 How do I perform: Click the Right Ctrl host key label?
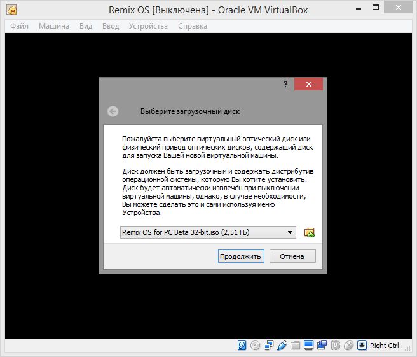[x=385, y=346]
